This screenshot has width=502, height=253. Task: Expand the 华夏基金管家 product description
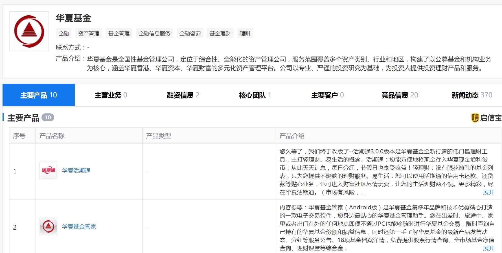click(488, 248)
